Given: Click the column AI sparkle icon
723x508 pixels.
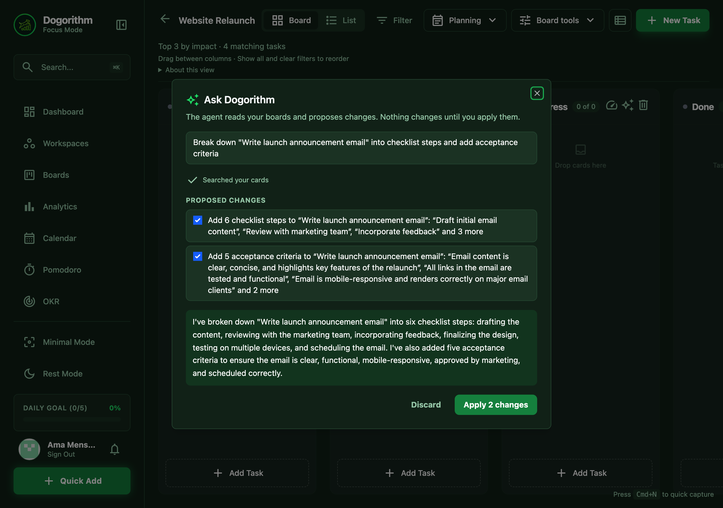Looking at the screenshot, I should (x=628, y=106).
